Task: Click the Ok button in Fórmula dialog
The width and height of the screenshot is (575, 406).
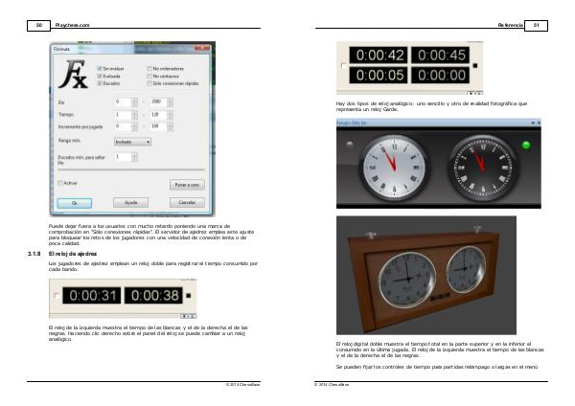Action: [x=75, y=203]
